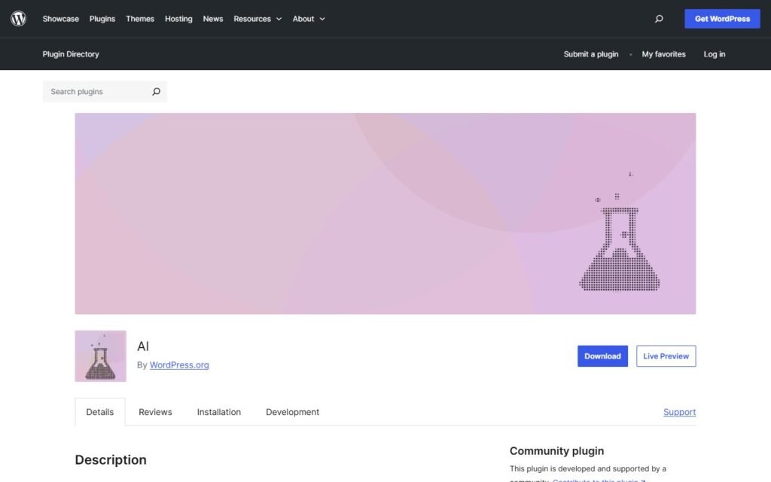
Task: Click the Live Preview button
Action: point(666,356)
